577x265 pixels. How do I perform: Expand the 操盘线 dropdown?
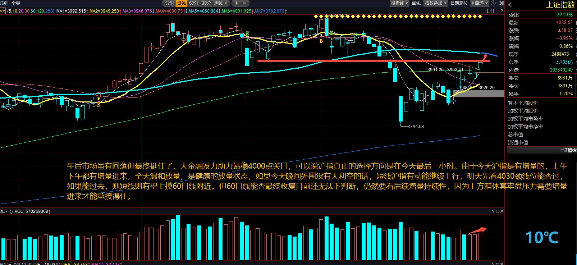tap(399, 3)
